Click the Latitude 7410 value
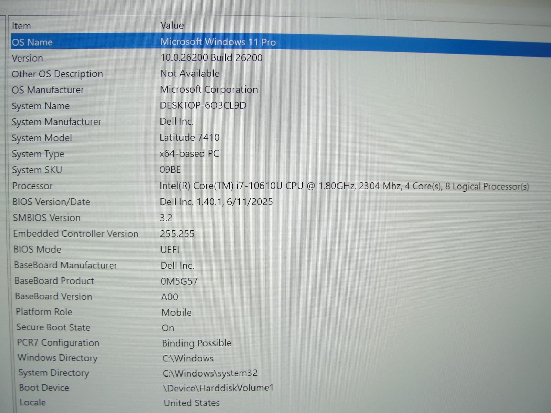 point(189,137)
